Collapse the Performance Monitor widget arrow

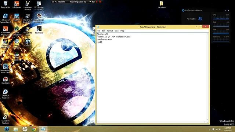(226, 11)
